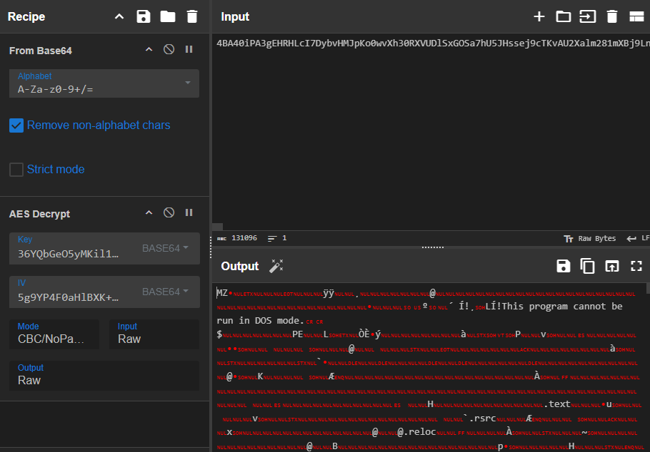The height and width of the screenshot is (452, 650).
Task: Clear the input with the trash icon
Action: click(611, 16)
